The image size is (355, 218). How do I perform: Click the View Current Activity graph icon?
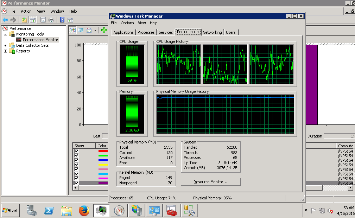73,30
